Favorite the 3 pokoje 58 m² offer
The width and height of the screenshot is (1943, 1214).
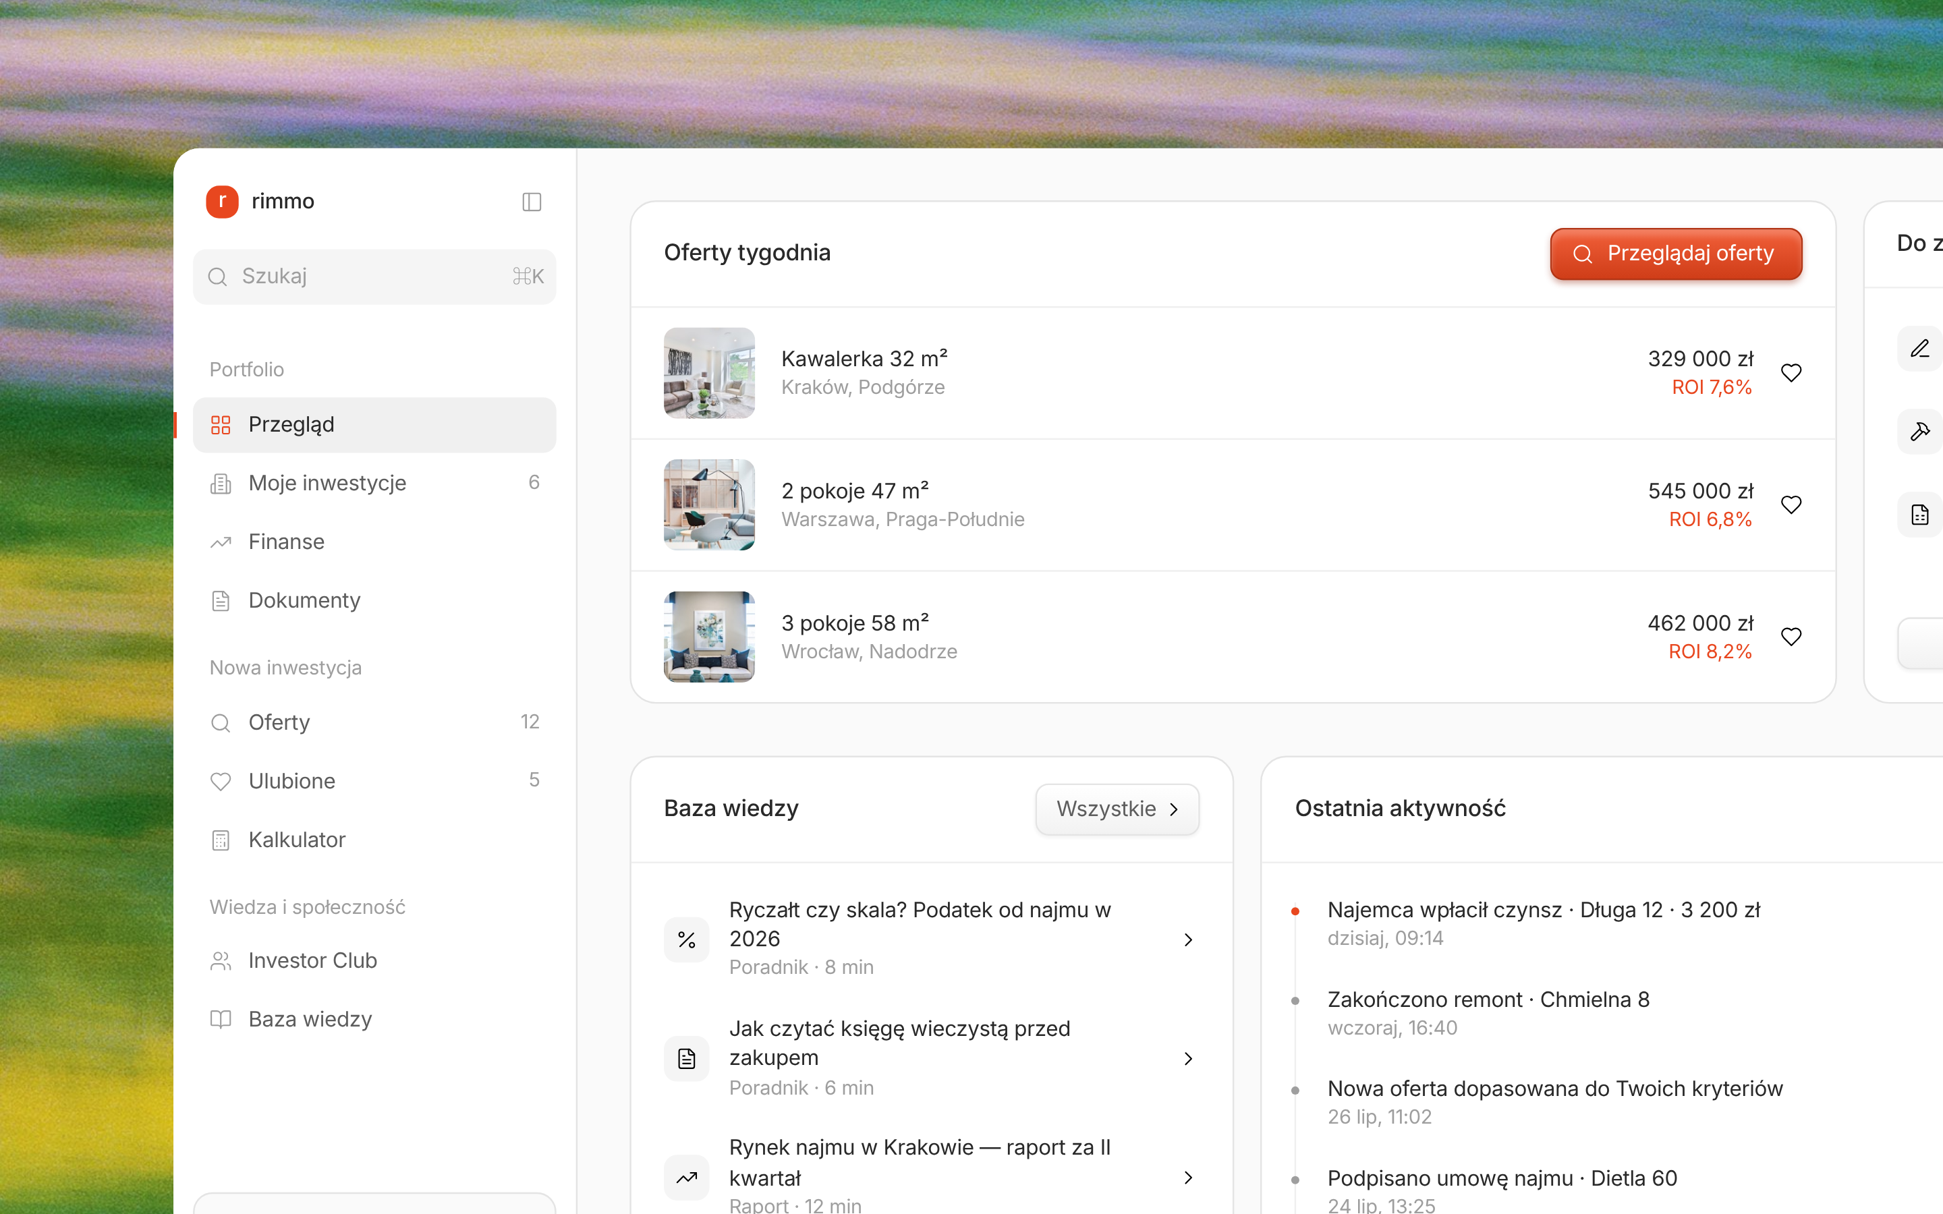(x=1791, y=637)
